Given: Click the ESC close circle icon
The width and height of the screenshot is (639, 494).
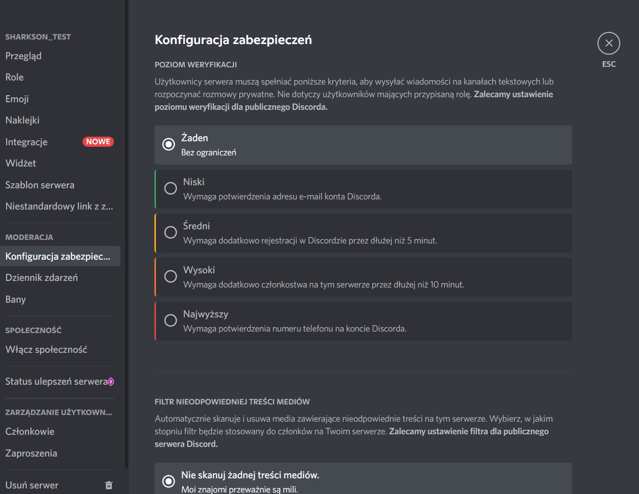Looking at the screenshot, I should (609, 44).
